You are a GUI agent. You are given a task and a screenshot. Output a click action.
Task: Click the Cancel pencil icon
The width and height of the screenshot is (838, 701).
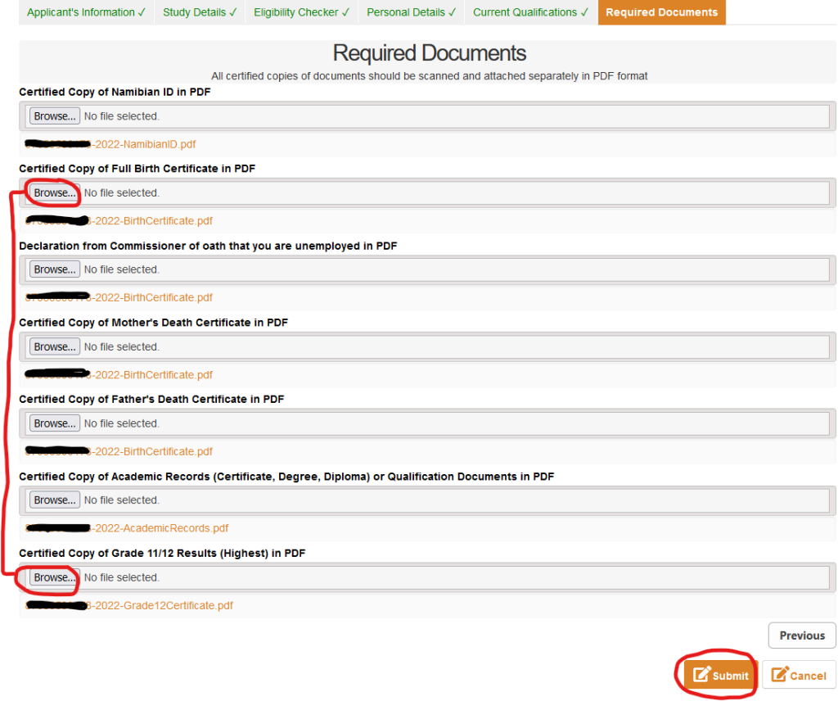coord(778,675)
